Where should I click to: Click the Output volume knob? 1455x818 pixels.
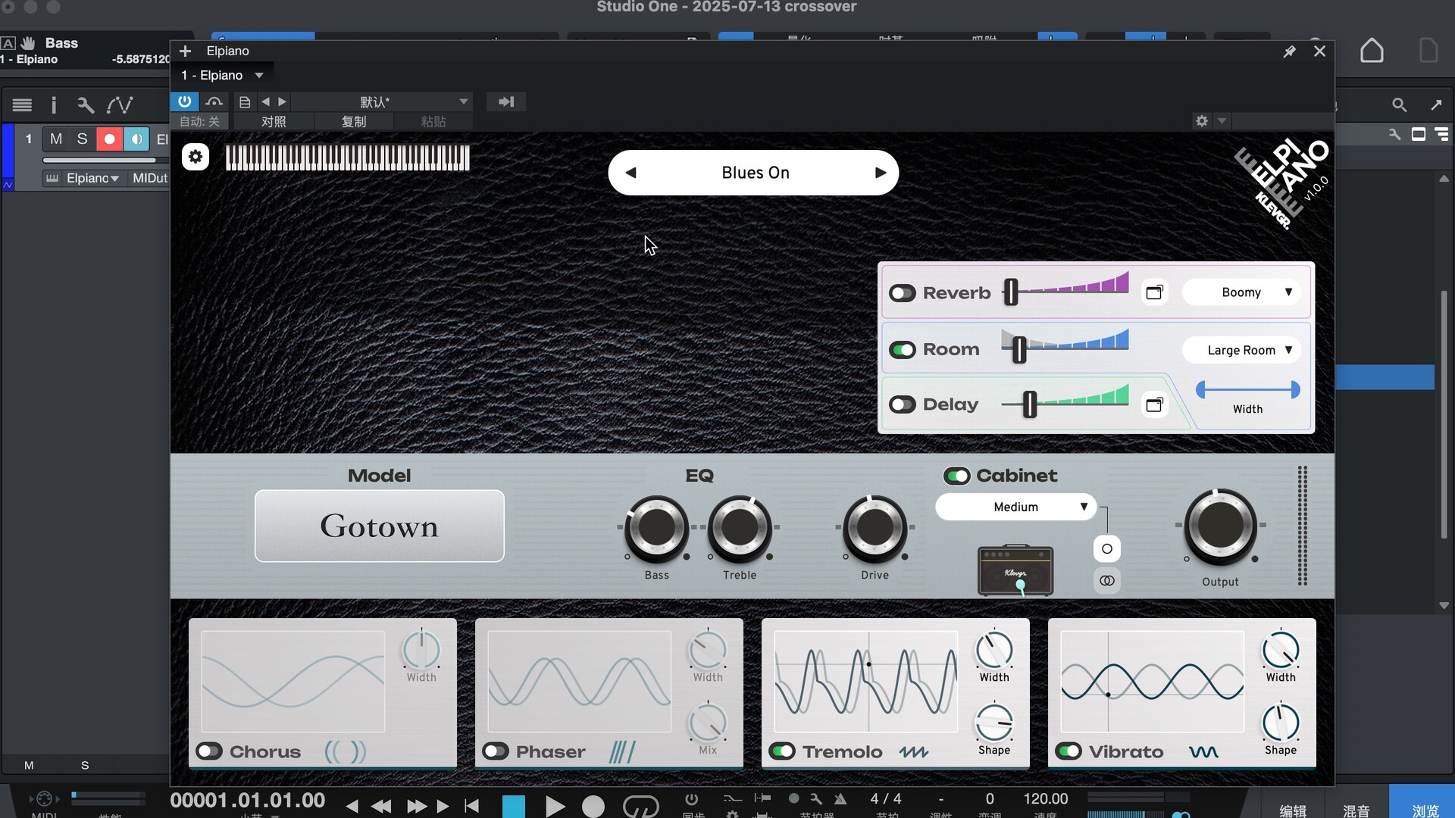tap(1220, 526)
